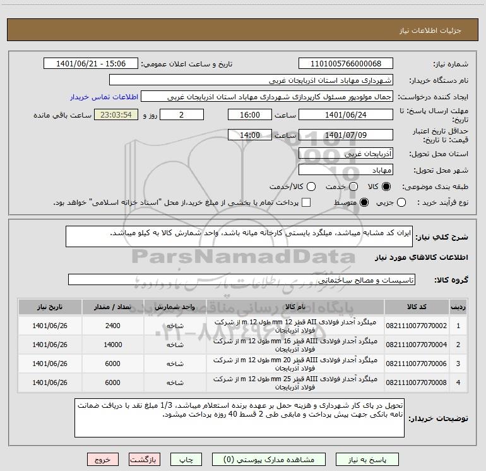The height and width of the screenshot is (471, 486).
Task: Select product code 0821110077070002 cell
Action: 417,326
